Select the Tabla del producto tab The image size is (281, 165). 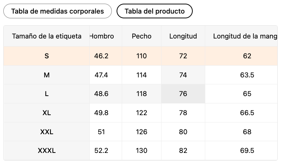click(154, 11)
